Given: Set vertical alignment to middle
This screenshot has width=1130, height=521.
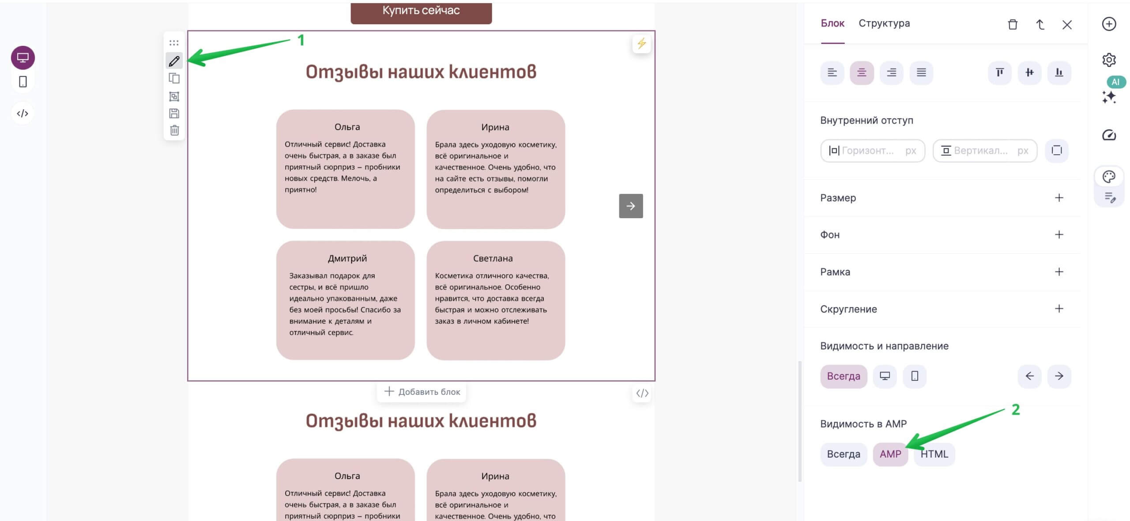Looking at the screenshot, I should click(1029, 73).
